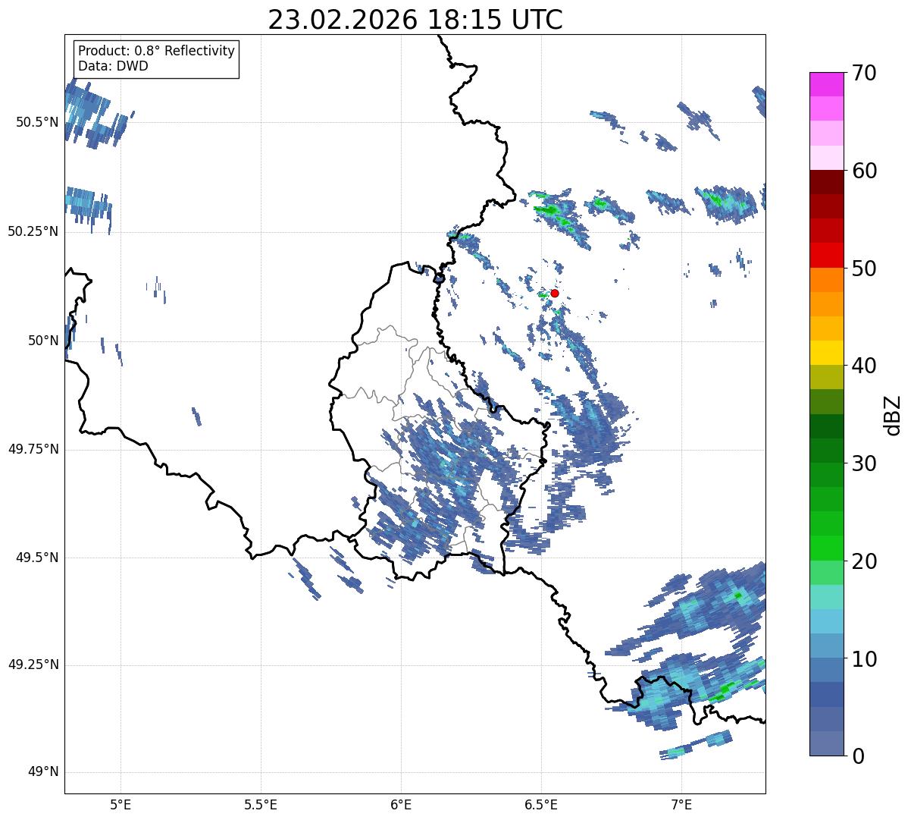
Task: Click the colorbar tick label '70'
Action: pos(864,73)
